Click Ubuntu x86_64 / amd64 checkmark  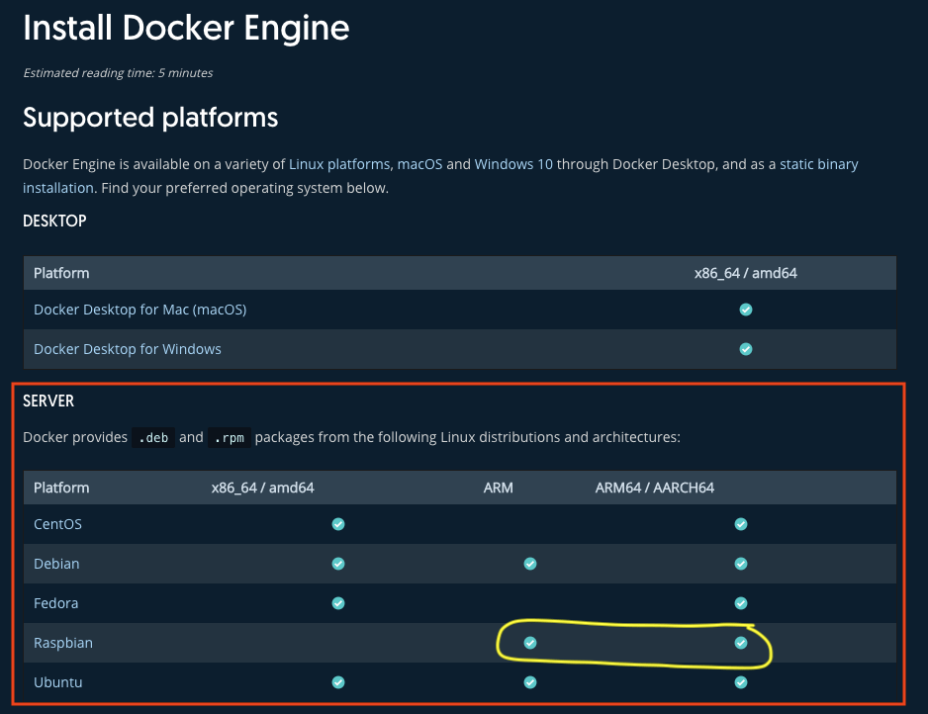tap(338, 682)
